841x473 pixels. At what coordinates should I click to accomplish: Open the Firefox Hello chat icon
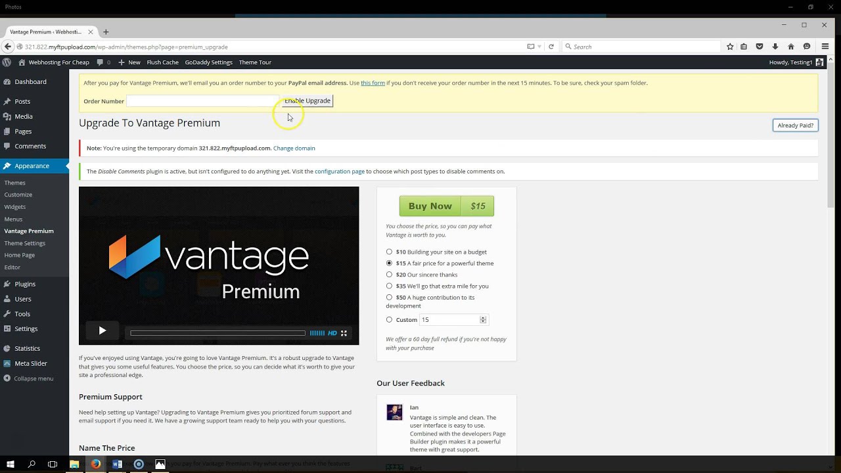(x=807, y=47)
